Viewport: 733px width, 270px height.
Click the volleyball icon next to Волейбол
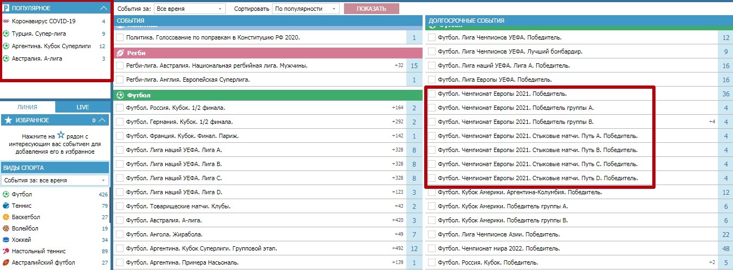coord(6,228)
